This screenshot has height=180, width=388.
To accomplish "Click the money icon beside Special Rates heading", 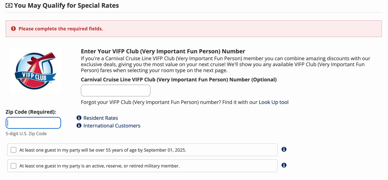I will [x=9, y=6].
